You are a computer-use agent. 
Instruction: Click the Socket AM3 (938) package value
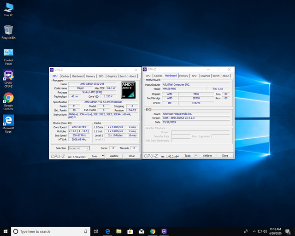92,92
